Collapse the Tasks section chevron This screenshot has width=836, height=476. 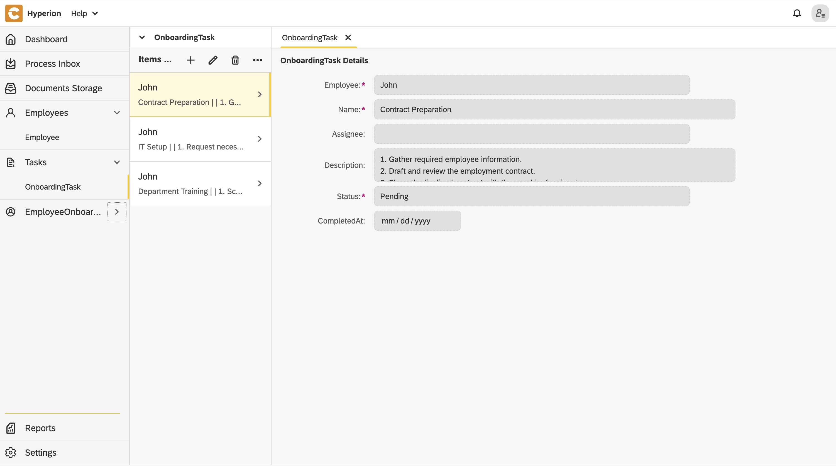pos(117,162)
